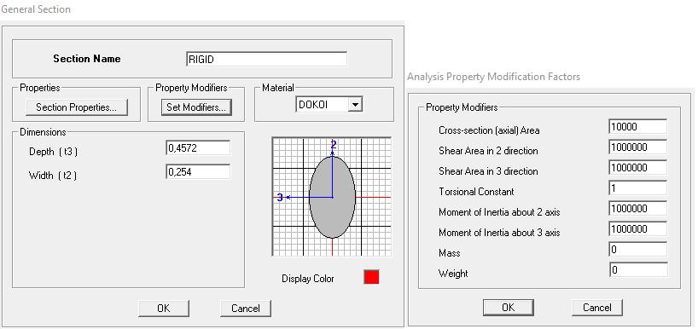Click the Shear Area in 3 direction field
This screenshot has width=698, height=329.
(x=638, y=168)
